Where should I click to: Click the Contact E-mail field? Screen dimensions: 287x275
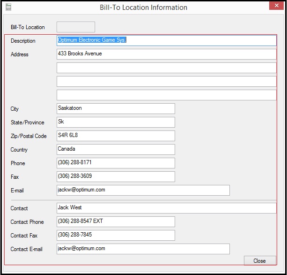[x=143, y=249]
